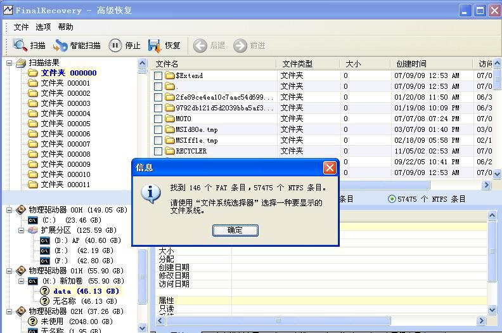Click the C: drive partition icon
The image size is (502, 333).
32,220
